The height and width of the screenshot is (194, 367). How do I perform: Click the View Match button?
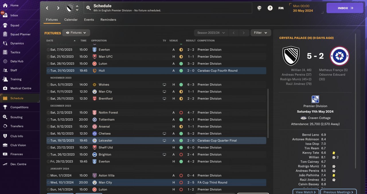[x=306, y=192]
